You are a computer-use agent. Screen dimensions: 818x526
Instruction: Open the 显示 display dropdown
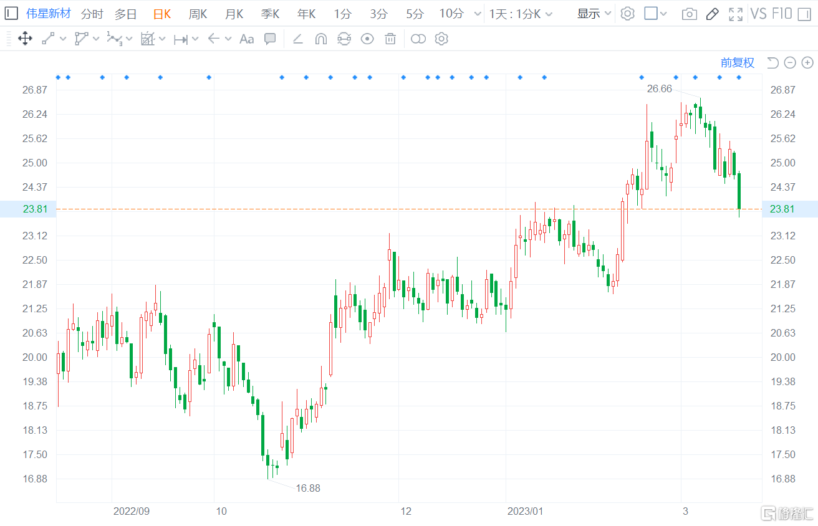coord(594,14)
